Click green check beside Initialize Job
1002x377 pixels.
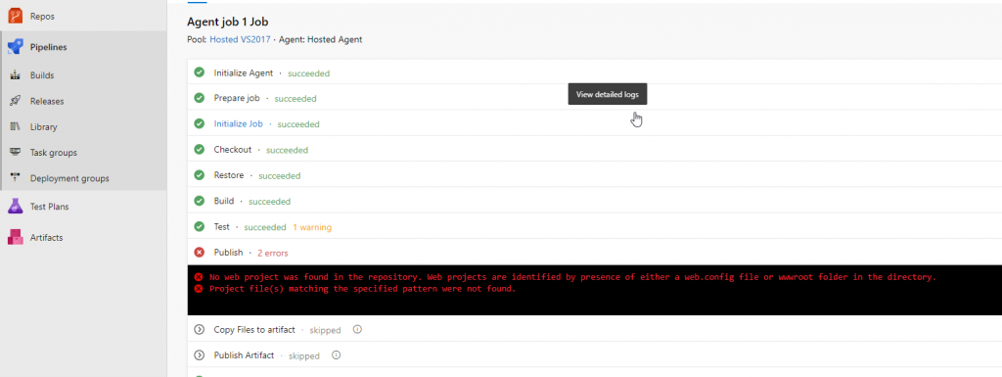click(200, 124)
